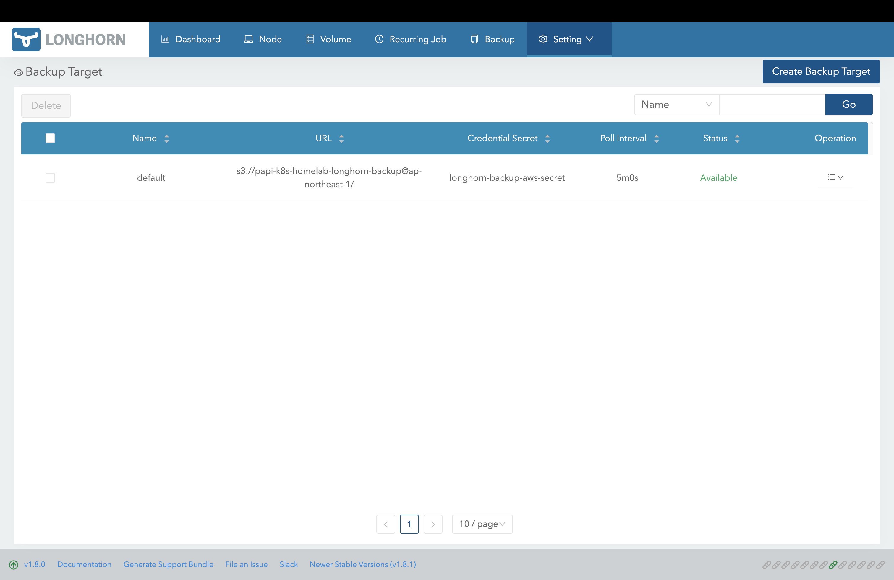Screen dimensions: 894x580
Task: Click the search text input field
Action: point(772,104)
